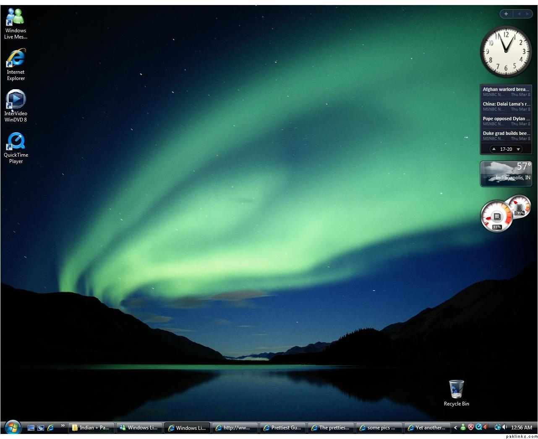Click the Indianapolis weather gadget
The image size is (538, 439).
click(506, 173)
